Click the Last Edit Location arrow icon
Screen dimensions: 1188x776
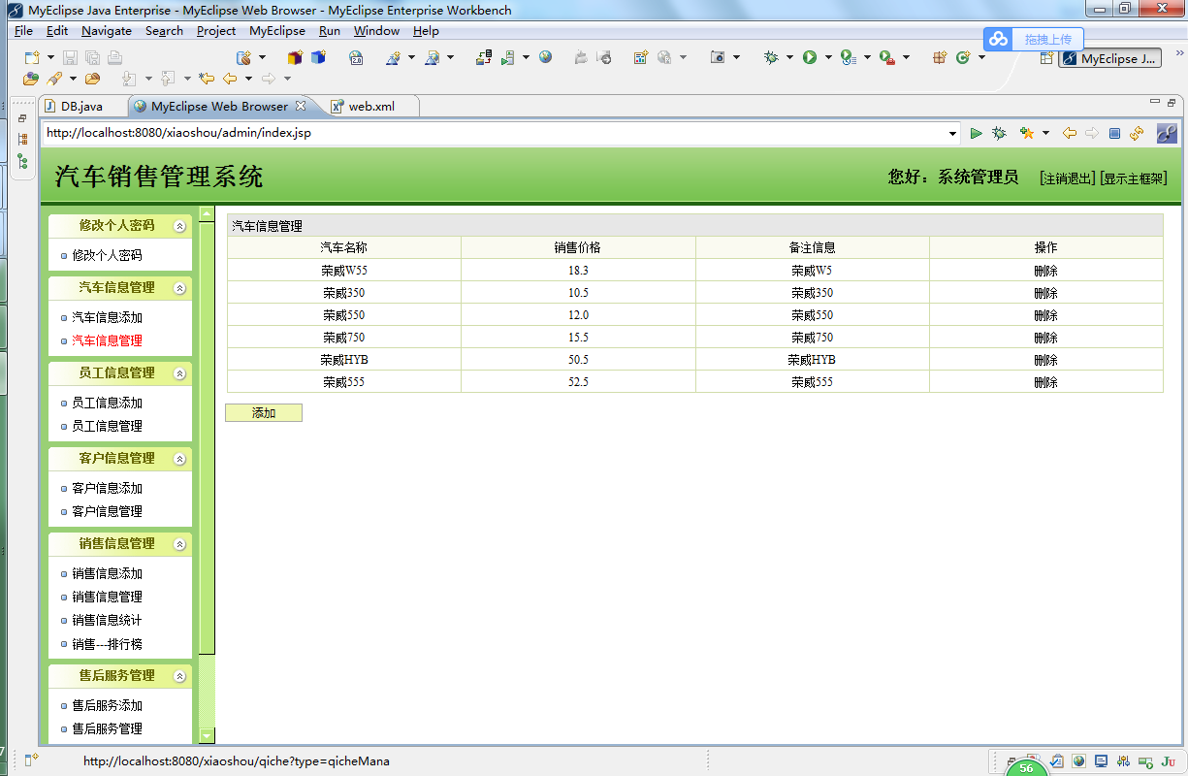(x=206, y=79)
